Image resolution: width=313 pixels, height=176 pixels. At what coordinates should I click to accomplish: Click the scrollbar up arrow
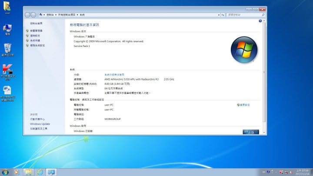(264, 21)
